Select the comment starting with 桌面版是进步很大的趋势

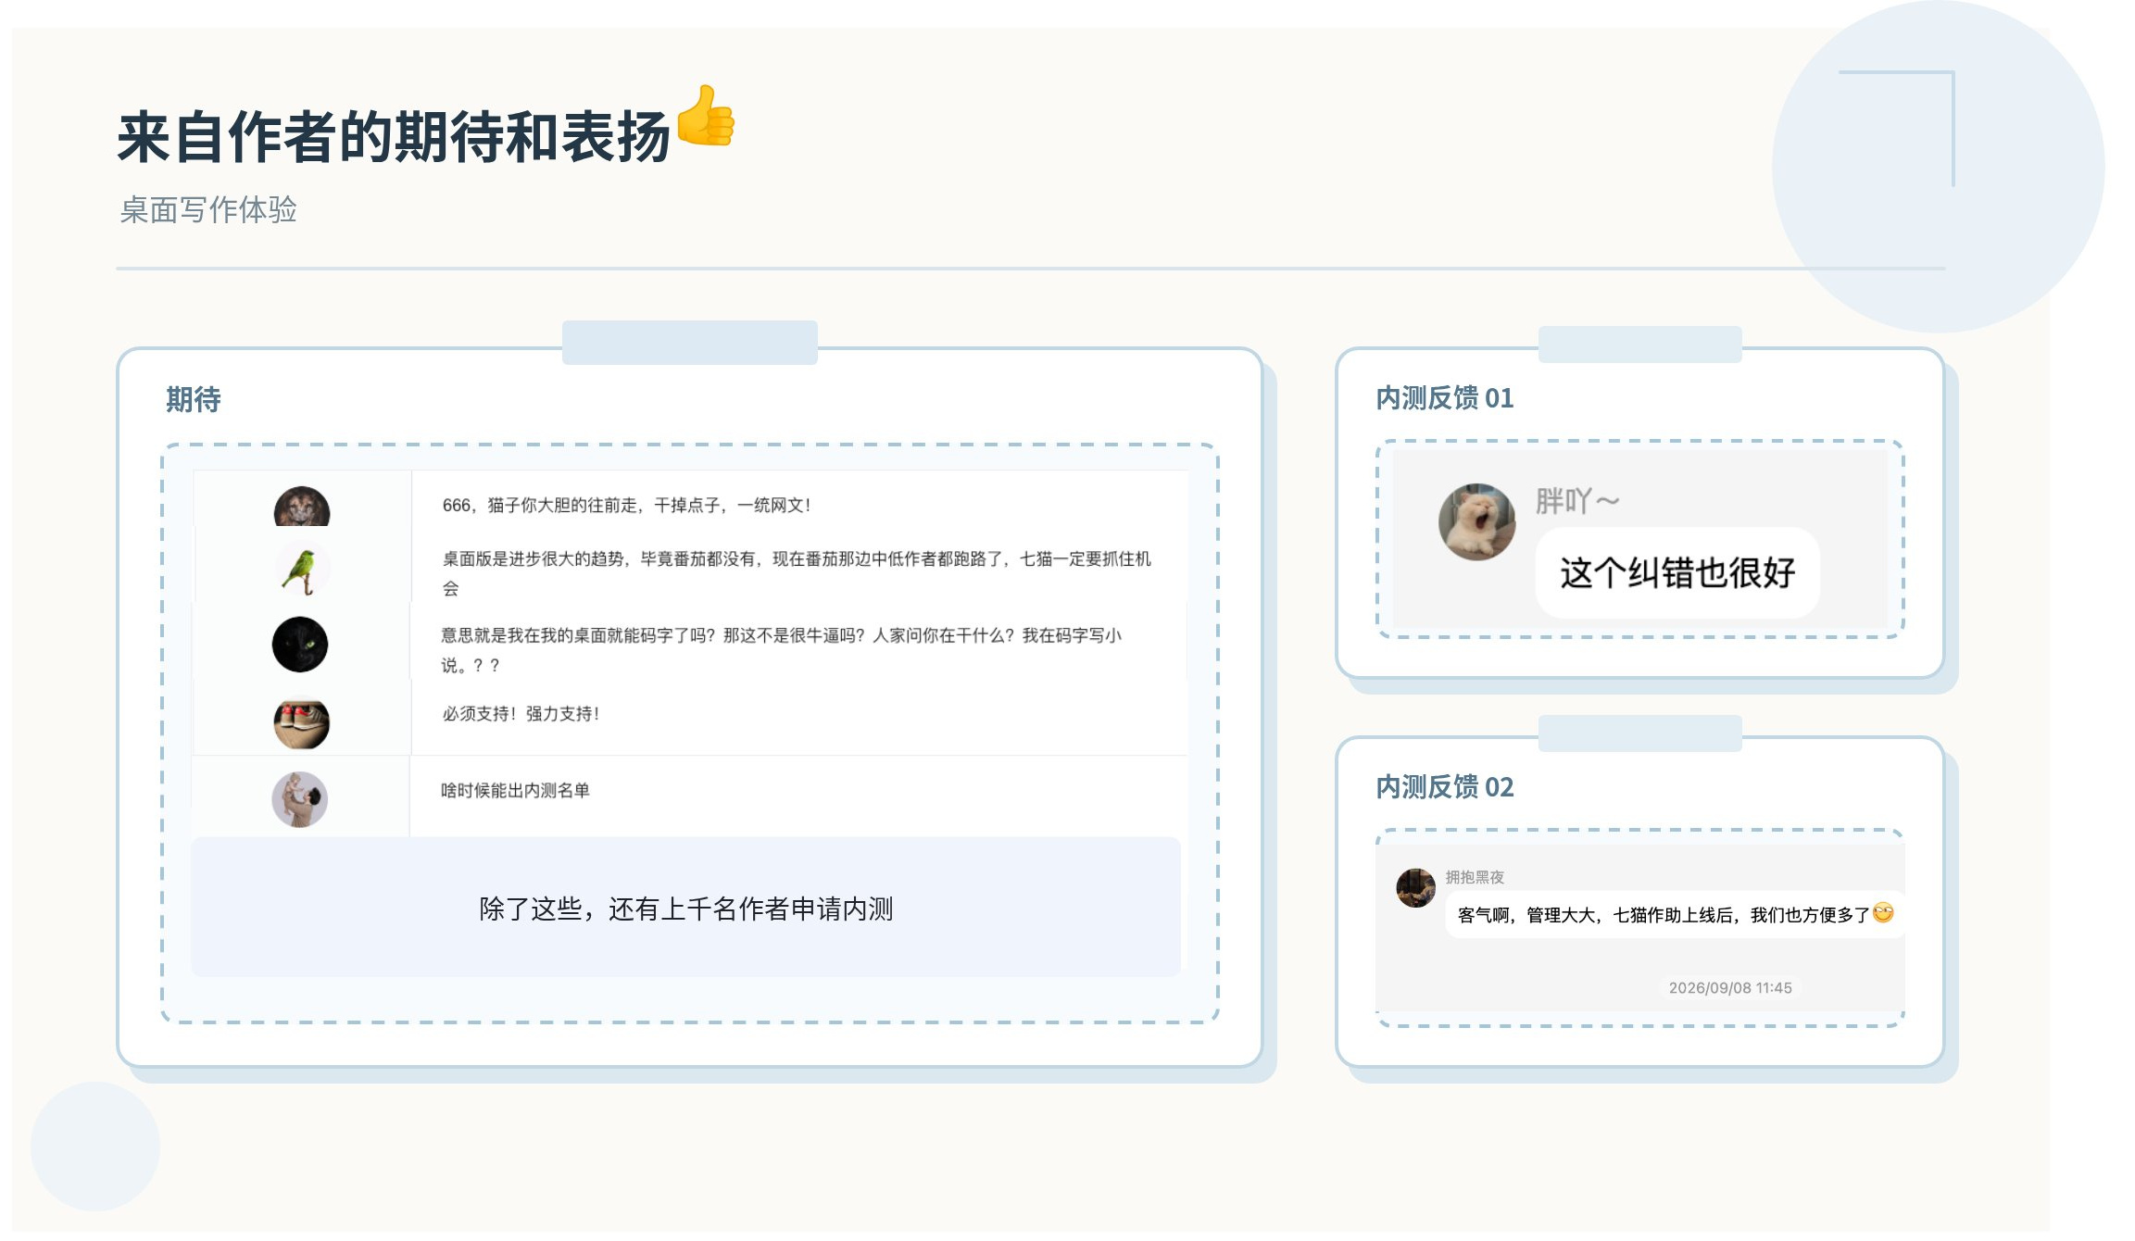tap(797, 573)
